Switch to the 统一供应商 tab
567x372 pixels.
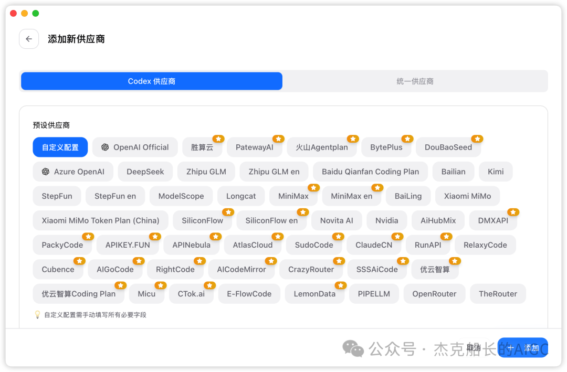pos(415,81)
